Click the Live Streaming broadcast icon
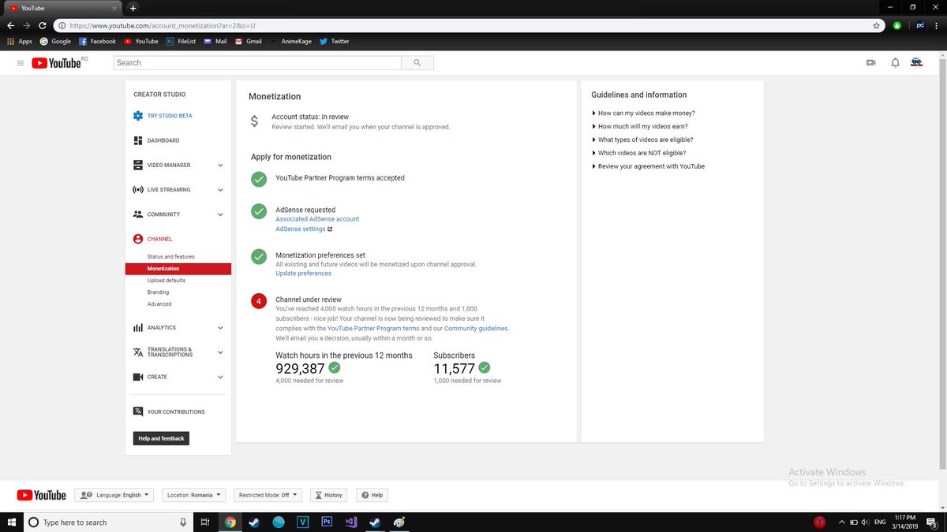 pos(138,190)
